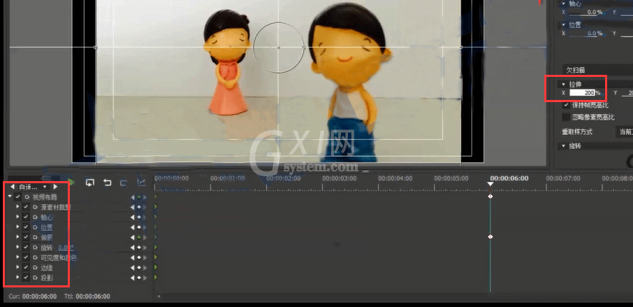Click the playhead marker at 00:00:06:00

pyautogui.click(x=490, y=184)
